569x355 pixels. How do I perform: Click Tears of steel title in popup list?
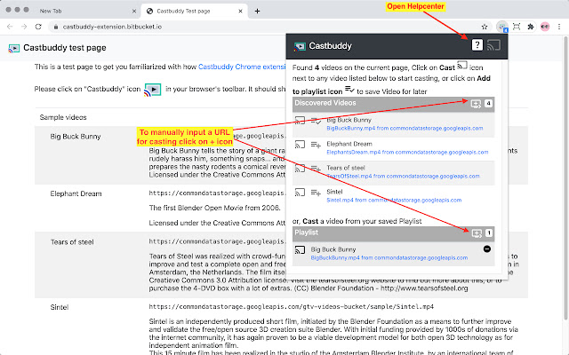[346, 168]
